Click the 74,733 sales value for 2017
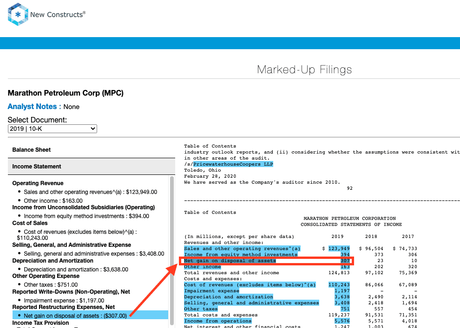This screenshot has height=328, width=460. point(408,249)
